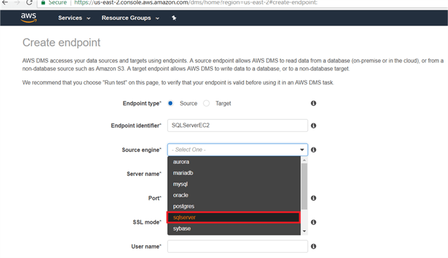
Task: Open the Resource Groups menu
Action: tap(130, 18)
